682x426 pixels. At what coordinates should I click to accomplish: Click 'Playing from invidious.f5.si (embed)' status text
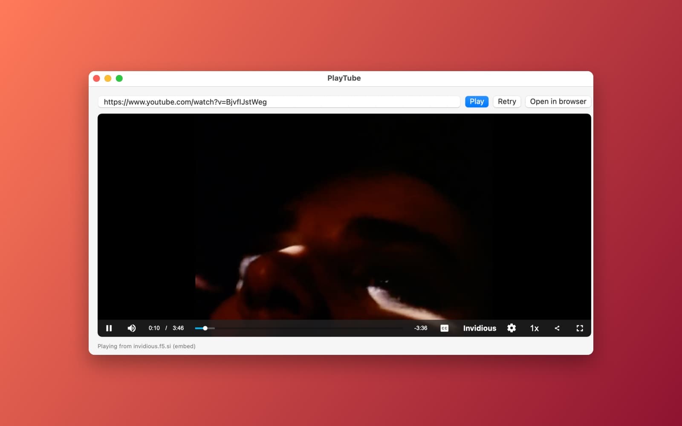click(x=147, y=346)
